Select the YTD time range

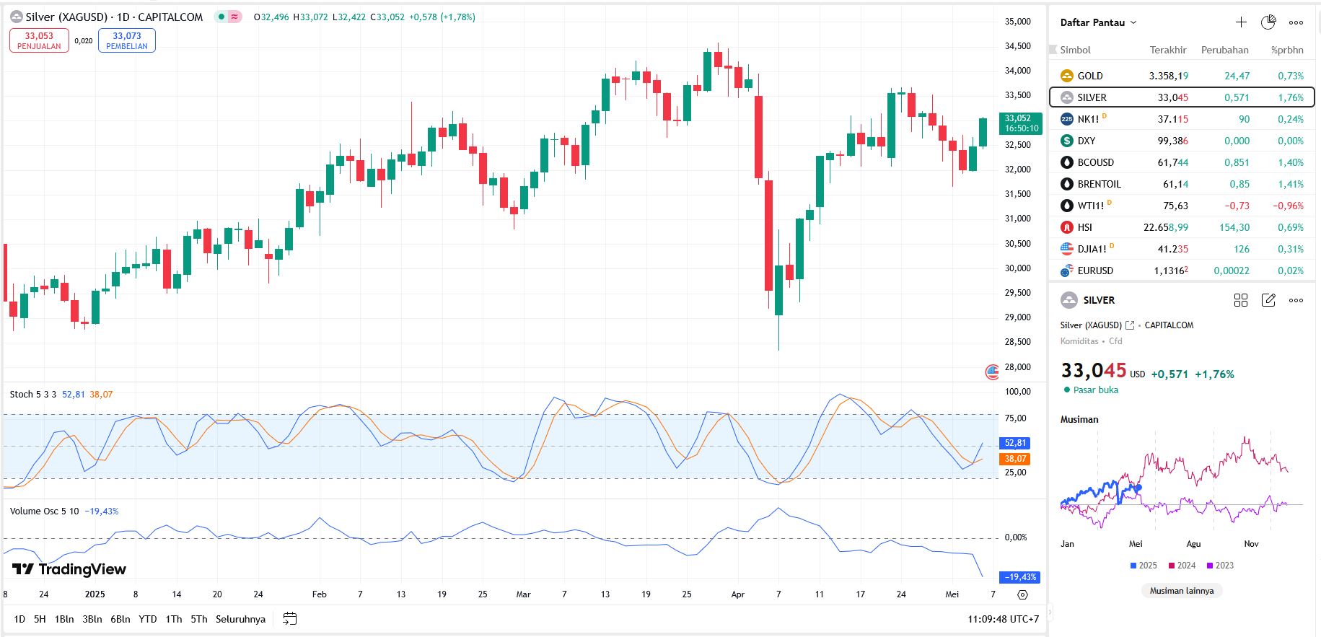(x=148, y=619)
